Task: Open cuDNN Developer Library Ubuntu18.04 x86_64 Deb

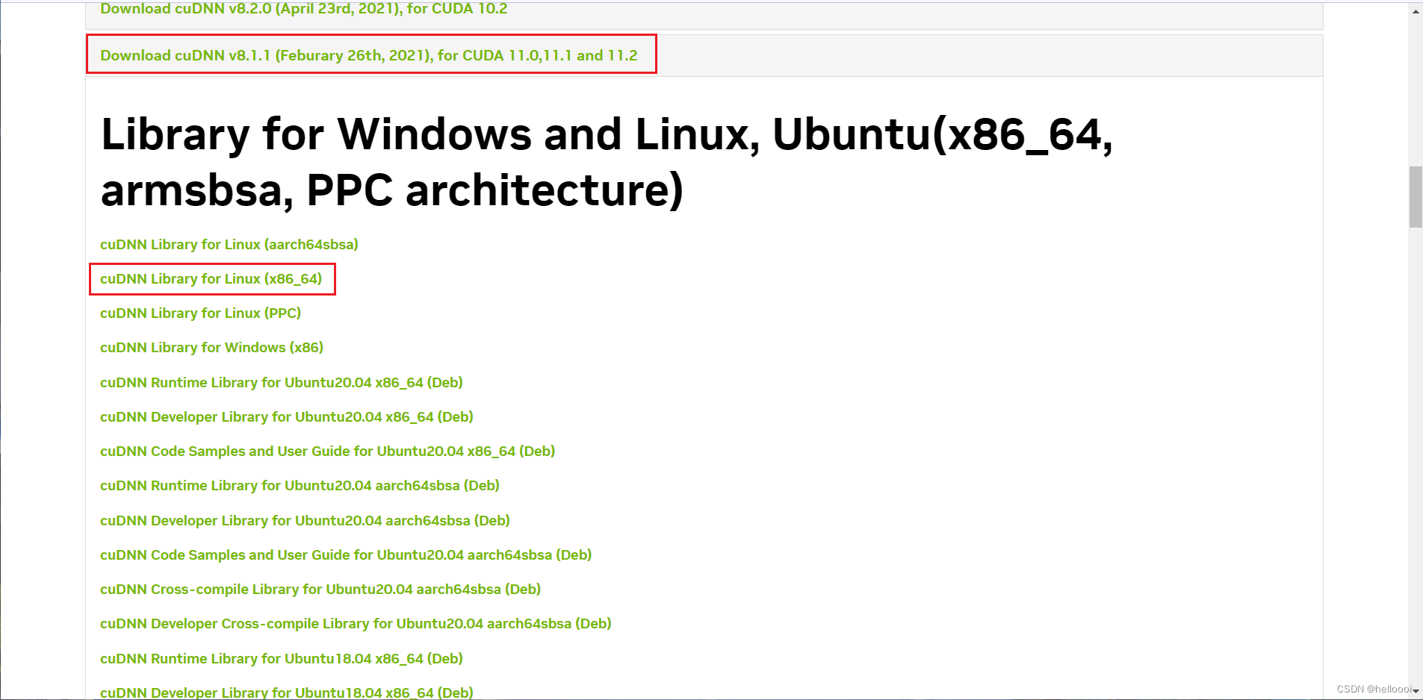Action: tap(287, 693)
